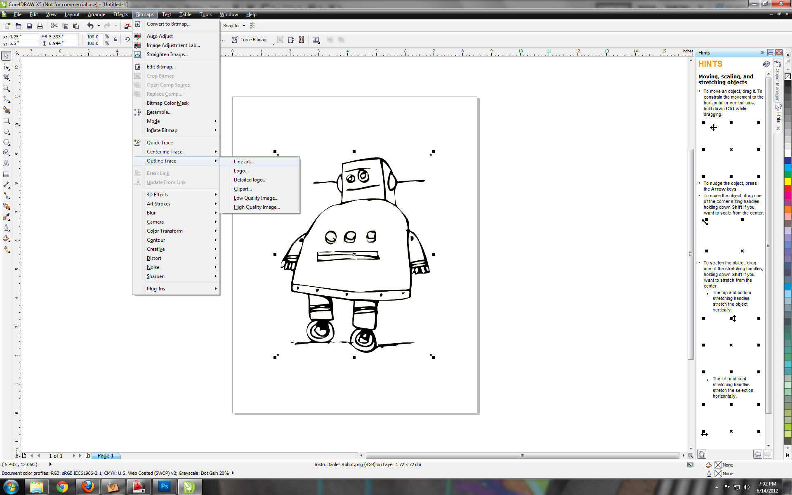Click the Edit Bitmap menu item
792x495 pixels.
click(176, 67)
